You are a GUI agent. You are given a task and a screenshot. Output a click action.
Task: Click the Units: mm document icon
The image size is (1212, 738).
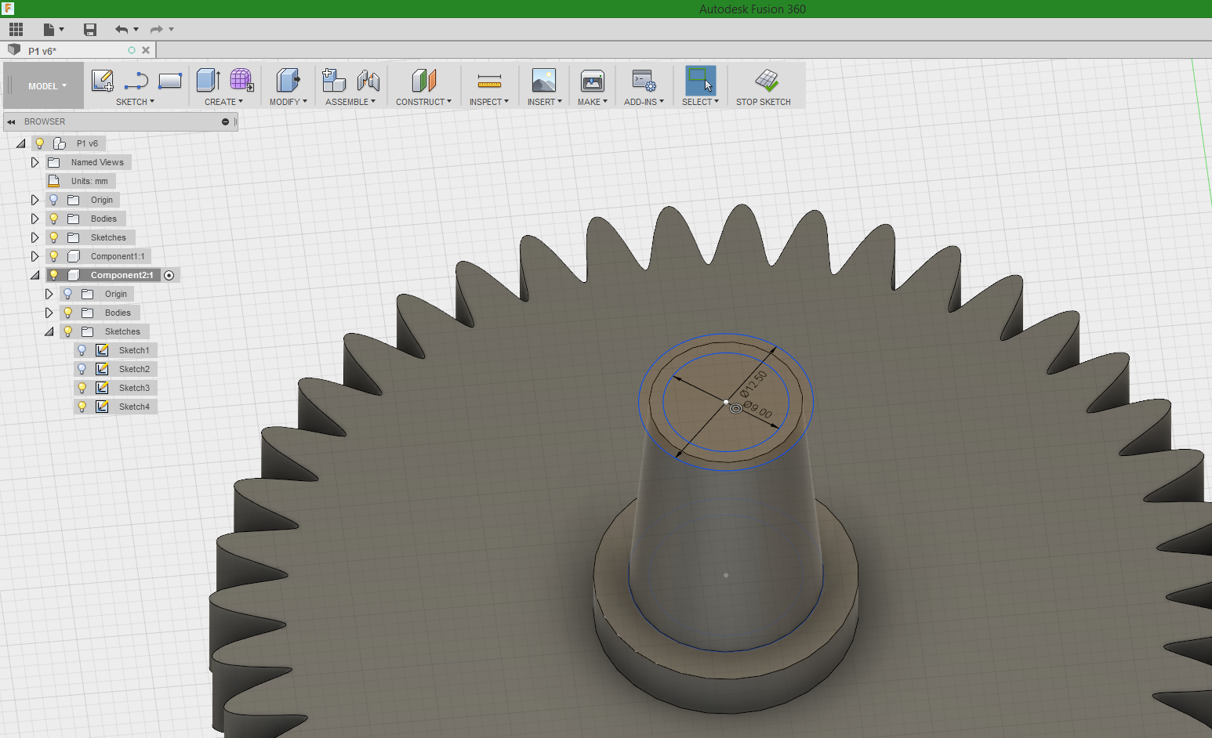(x=54, y=181)
